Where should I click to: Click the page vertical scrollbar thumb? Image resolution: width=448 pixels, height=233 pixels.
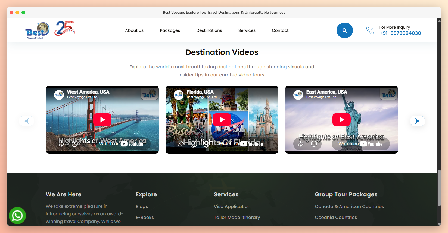coord(439,188)
